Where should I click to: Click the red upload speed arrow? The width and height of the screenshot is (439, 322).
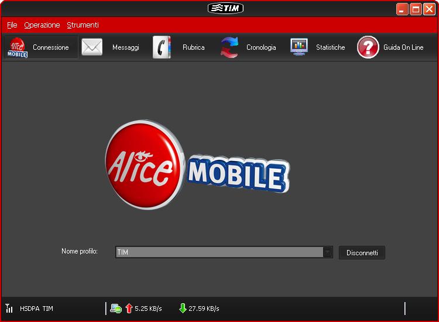[x=129, y=308]
